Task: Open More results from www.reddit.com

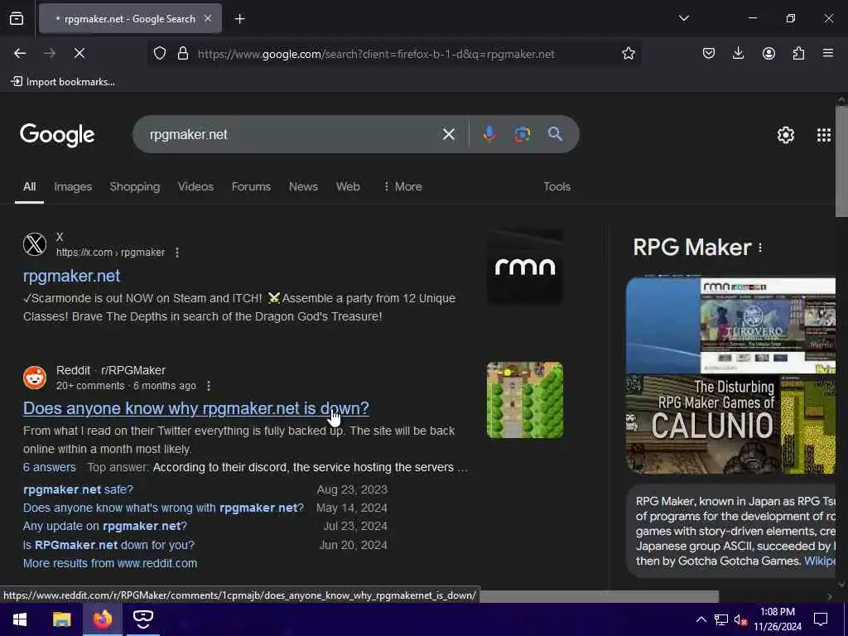Action: pyautogui.click(x=110, y=563)
